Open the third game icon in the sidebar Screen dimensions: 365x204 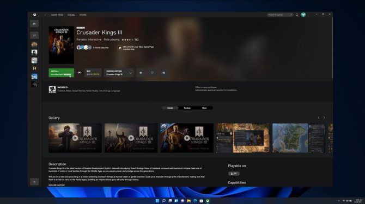[x=34, y=60]
